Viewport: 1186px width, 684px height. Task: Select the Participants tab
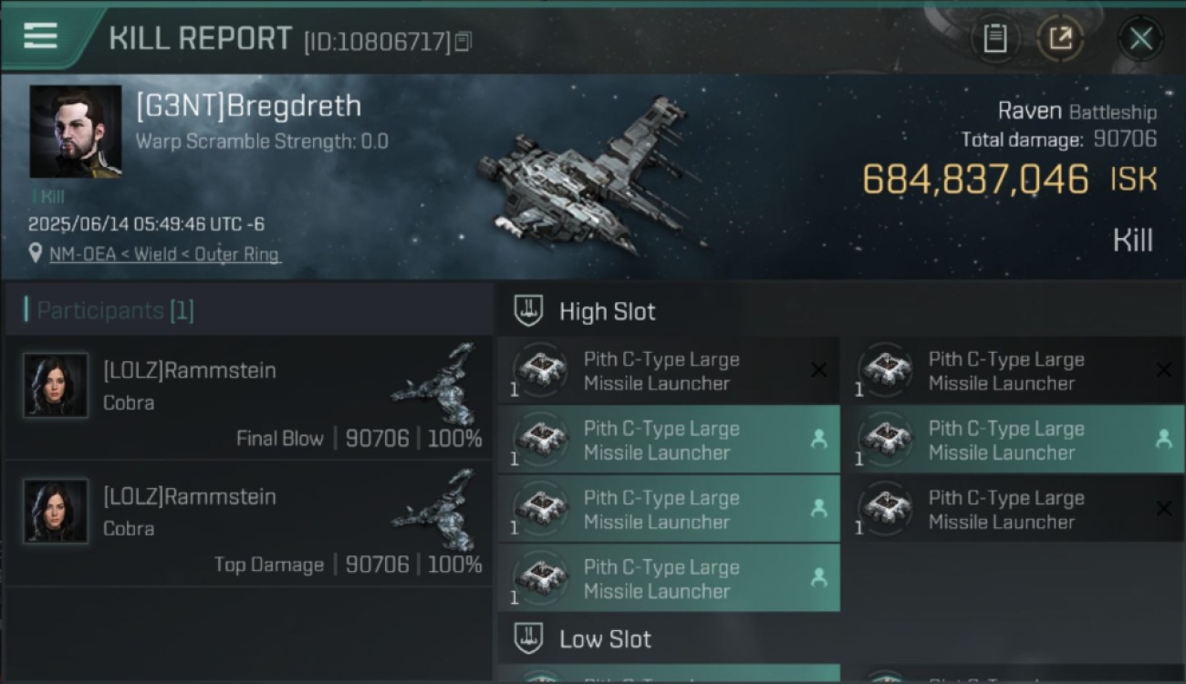109,310
